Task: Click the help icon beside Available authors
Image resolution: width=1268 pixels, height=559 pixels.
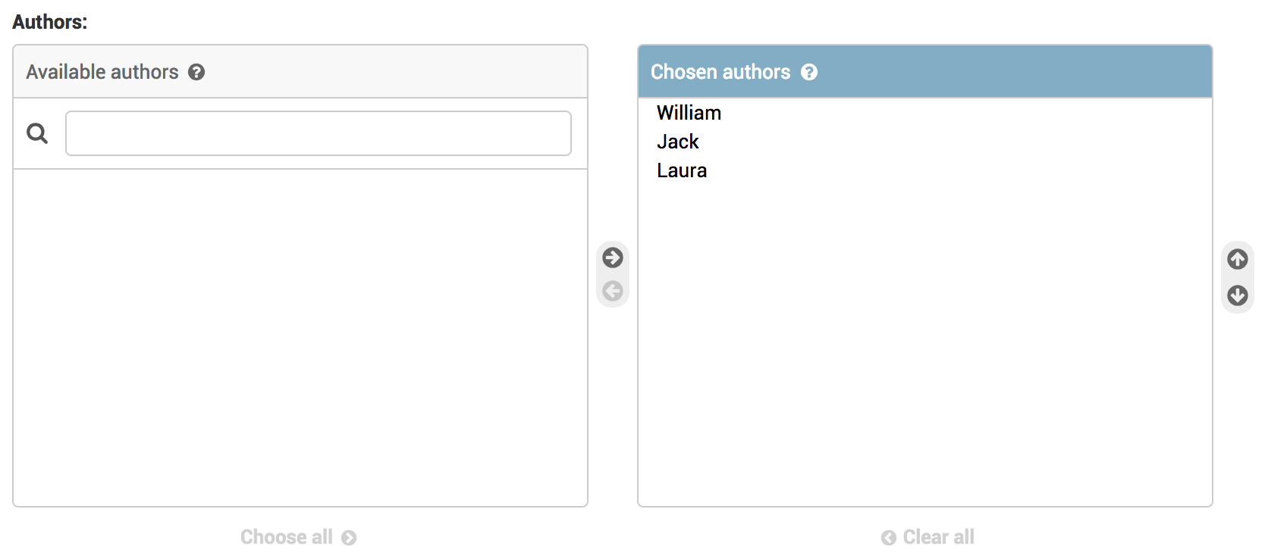Action: coord(196,72)
